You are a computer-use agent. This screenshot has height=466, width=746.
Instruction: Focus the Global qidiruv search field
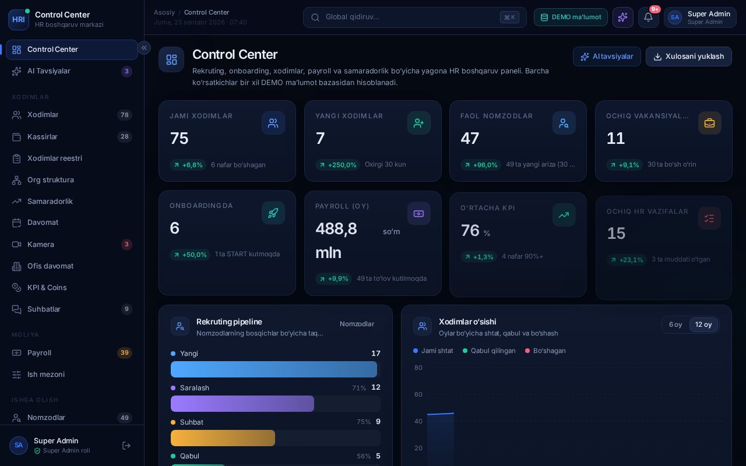(415, 17)
